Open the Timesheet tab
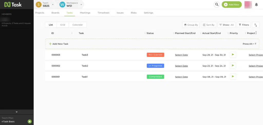Screen dimensions: 263x125 pyautogui.click(x=104, y=13)
